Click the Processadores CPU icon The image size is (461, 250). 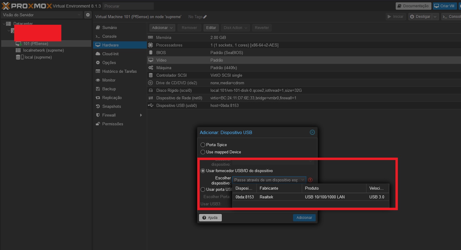[150, 45]
